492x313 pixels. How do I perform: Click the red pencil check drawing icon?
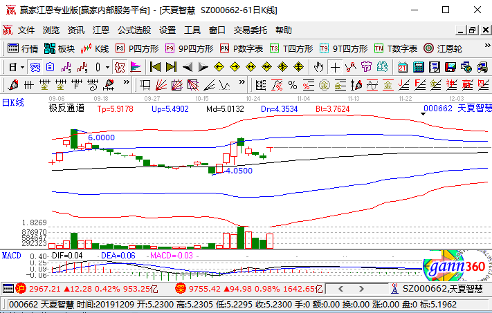(13, 85)
